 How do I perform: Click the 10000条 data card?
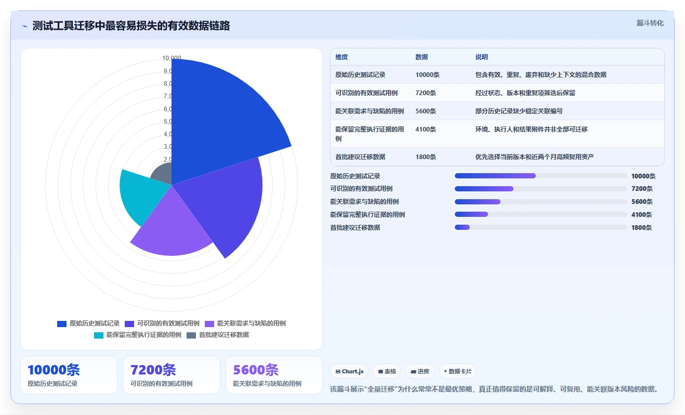click(69, 375)
